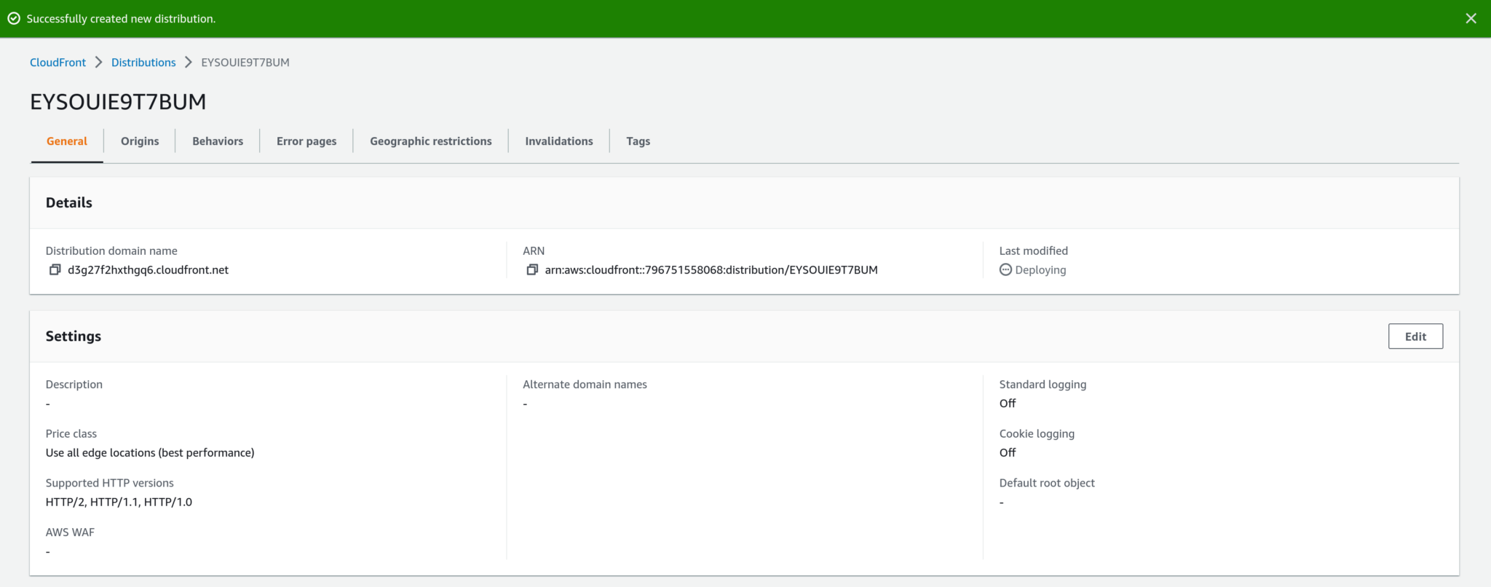
Task: Click the Deploying status icon
Action: click(x=1005, y=270)
